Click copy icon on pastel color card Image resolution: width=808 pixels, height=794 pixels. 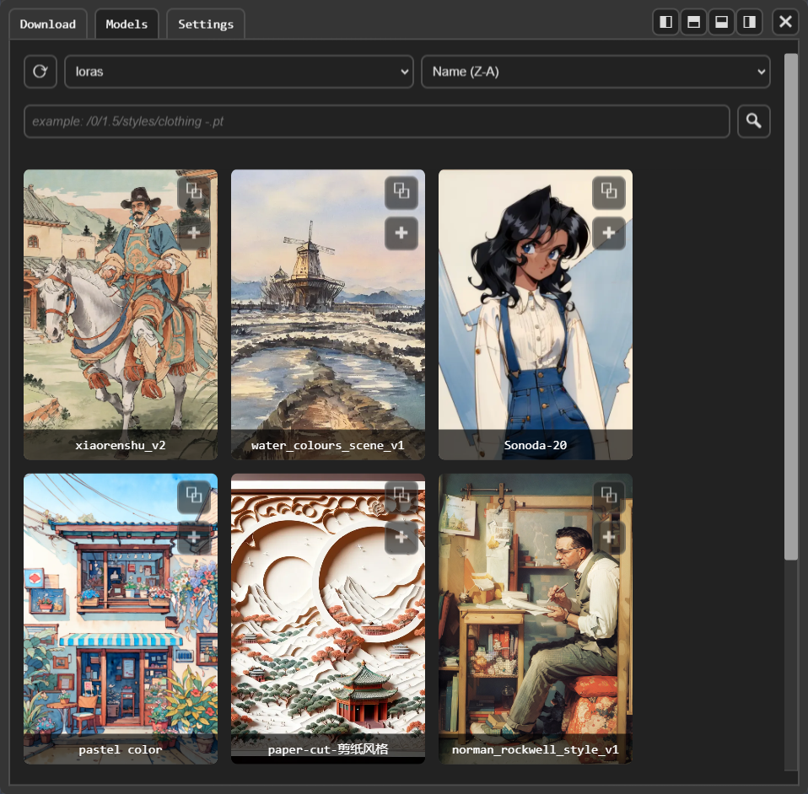coord(194,496)
